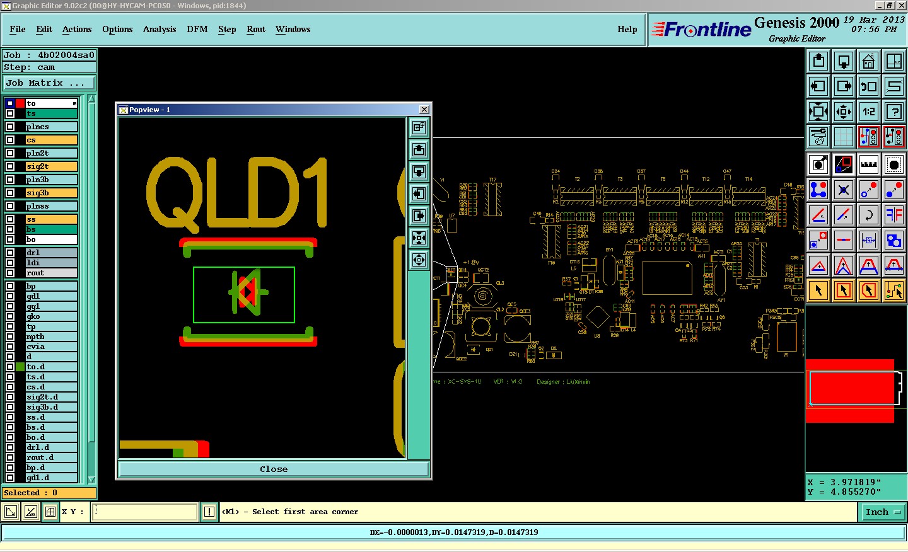
Task: Open the wrench and palette settings icon
Action: point(818,137)
